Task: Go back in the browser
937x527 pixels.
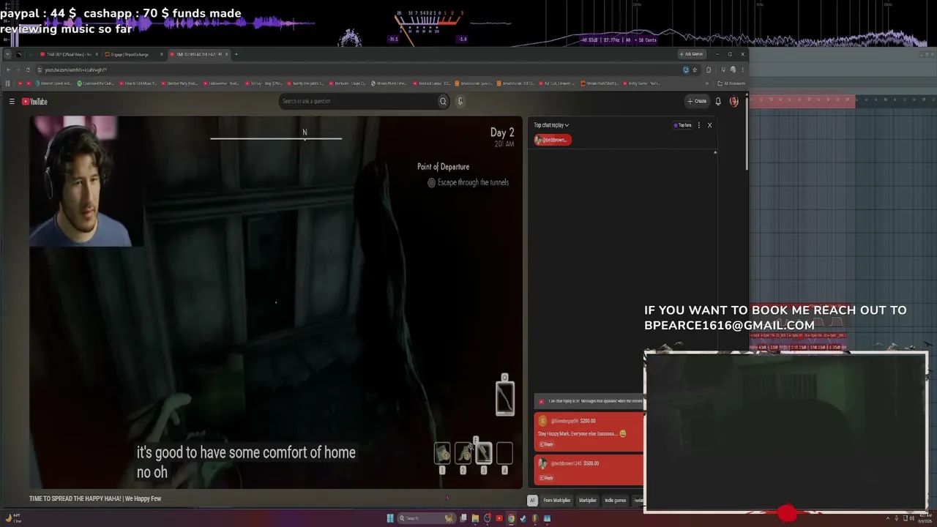Action: (x=8, y=70)
